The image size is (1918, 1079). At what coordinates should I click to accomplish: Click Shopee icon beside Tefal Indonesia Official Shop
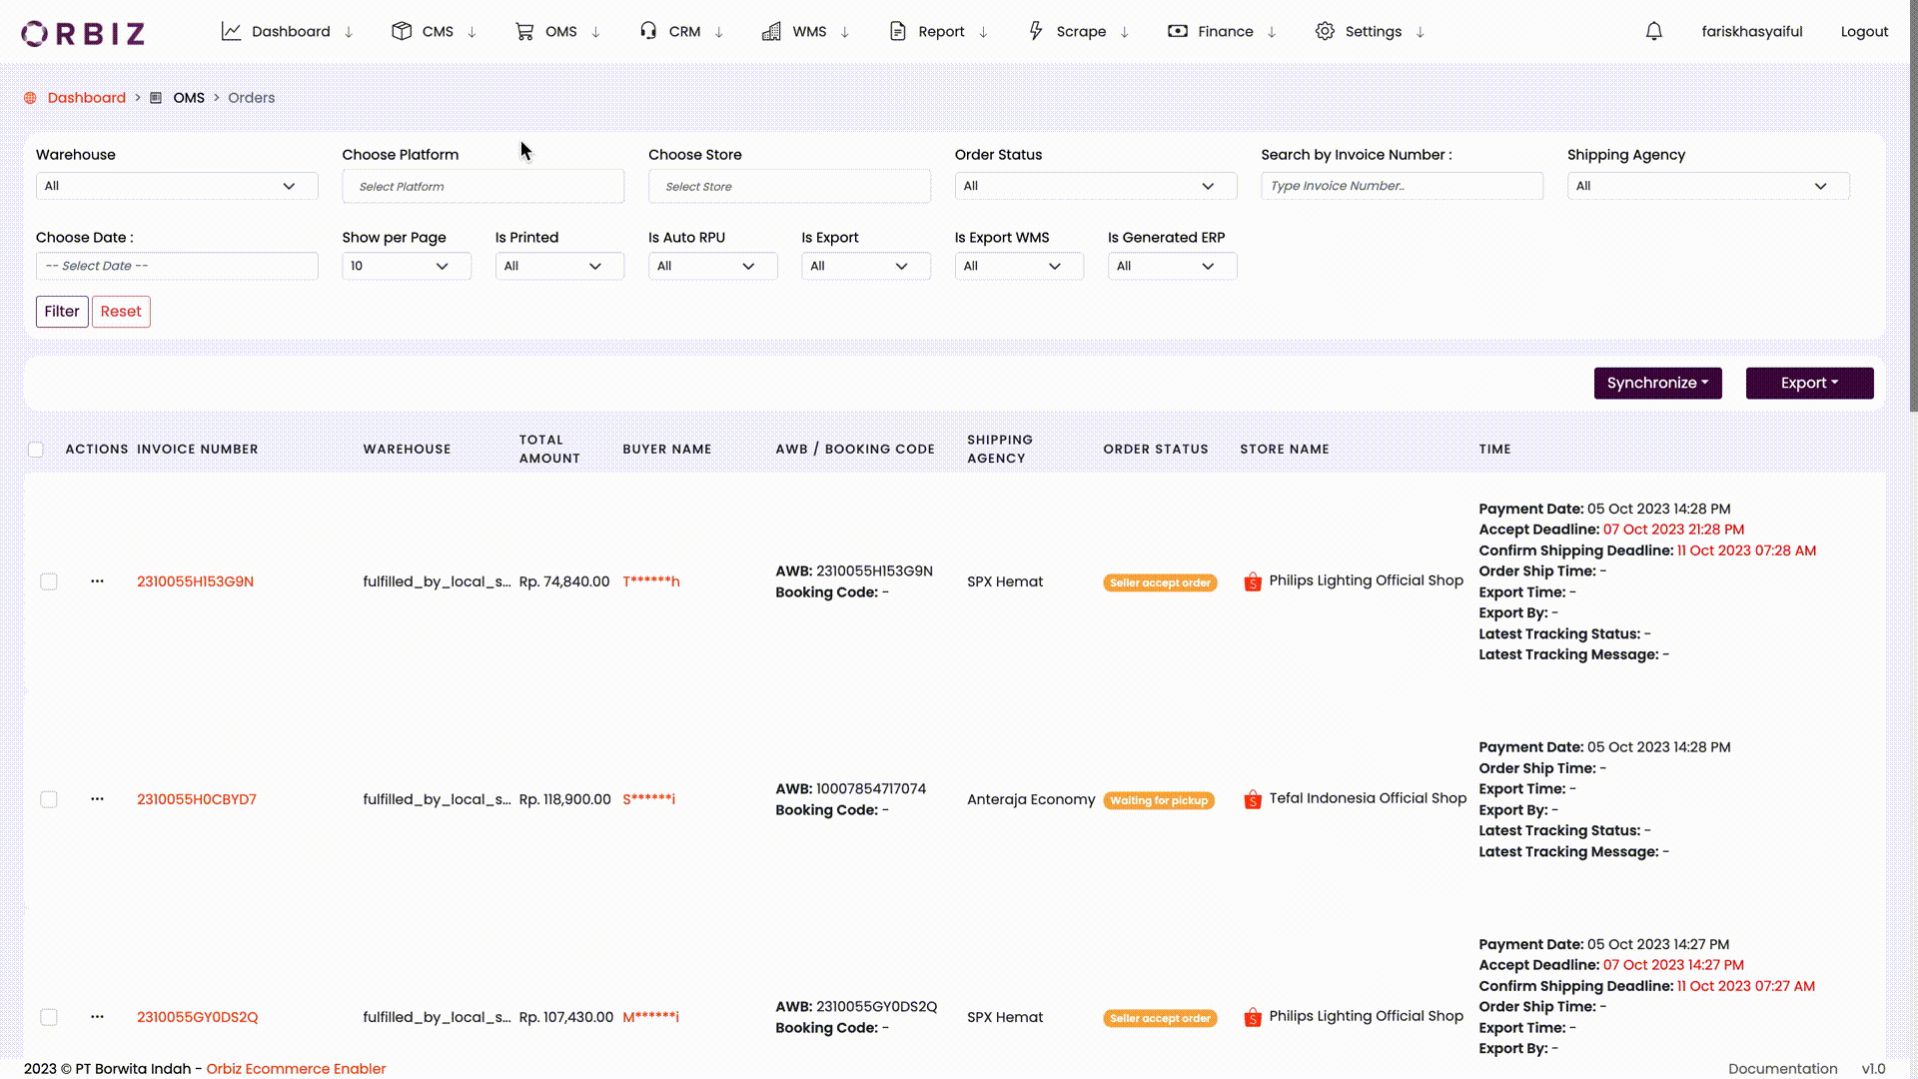(x=1253, y=799)
